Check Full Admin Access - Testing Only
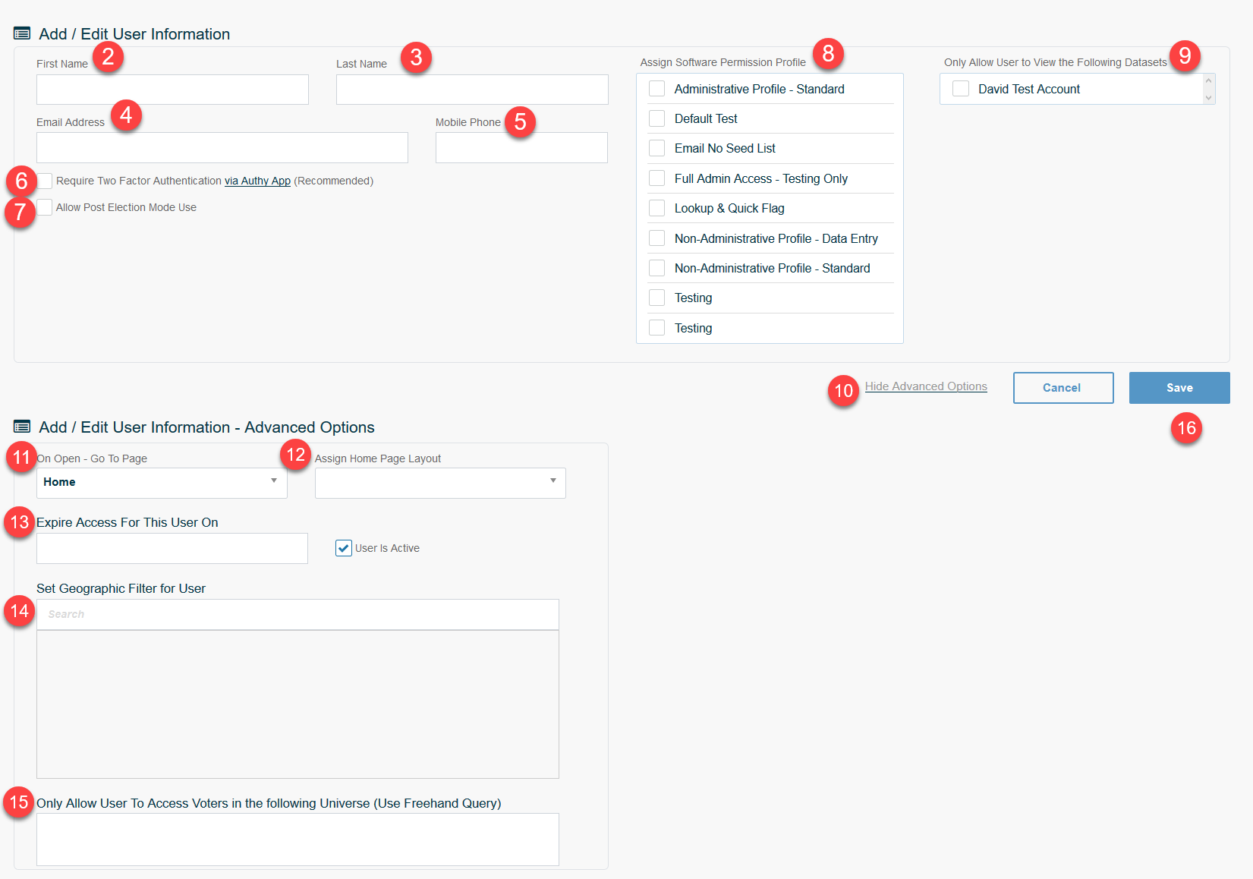 pyautogui.click(x=656, y=178)
